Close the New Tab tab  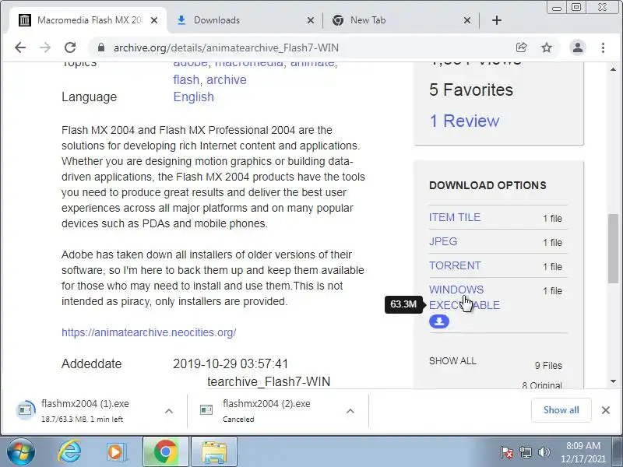pos(467,20)
